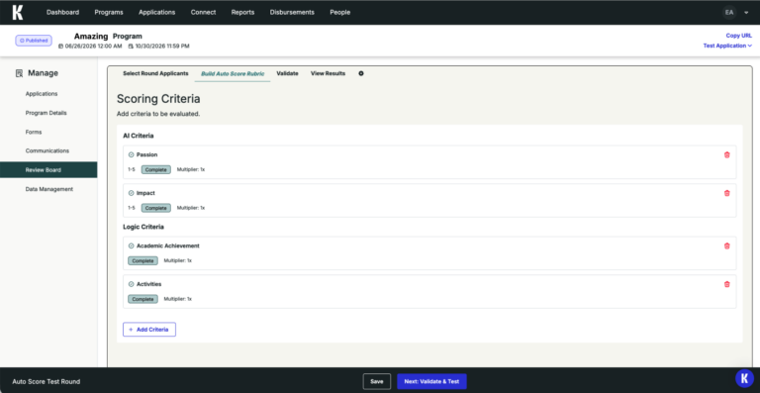This screenshot has width=760, height=393.
Task: Switch to Select Round Applicants tab
Action: (155, 73)
